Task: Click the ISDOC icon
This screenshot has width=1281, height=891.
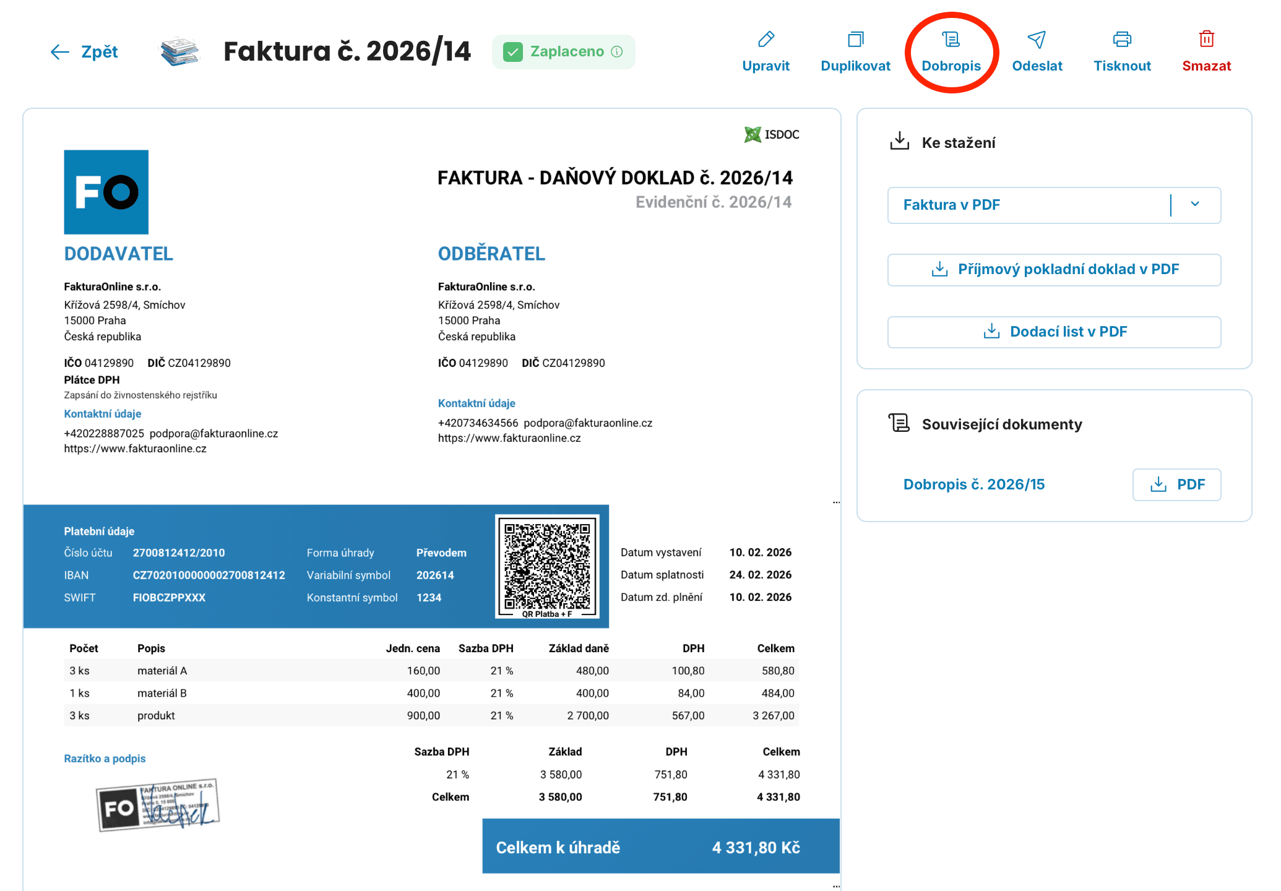Action: point(753,134)
